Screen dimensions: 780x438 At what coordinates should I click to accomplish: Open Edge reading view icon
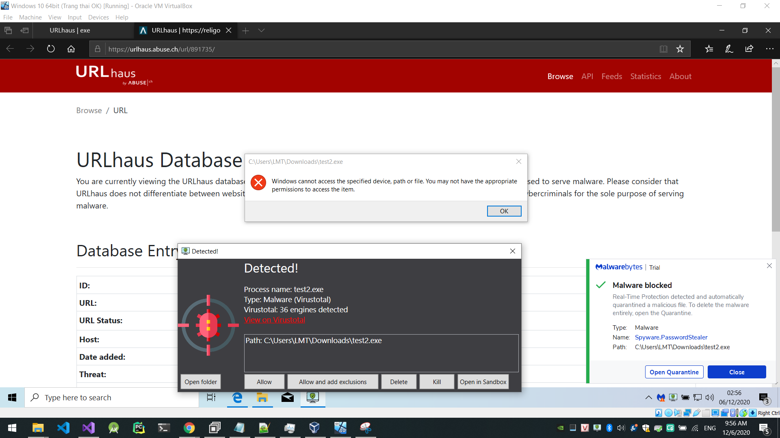[x=663, y=49]
